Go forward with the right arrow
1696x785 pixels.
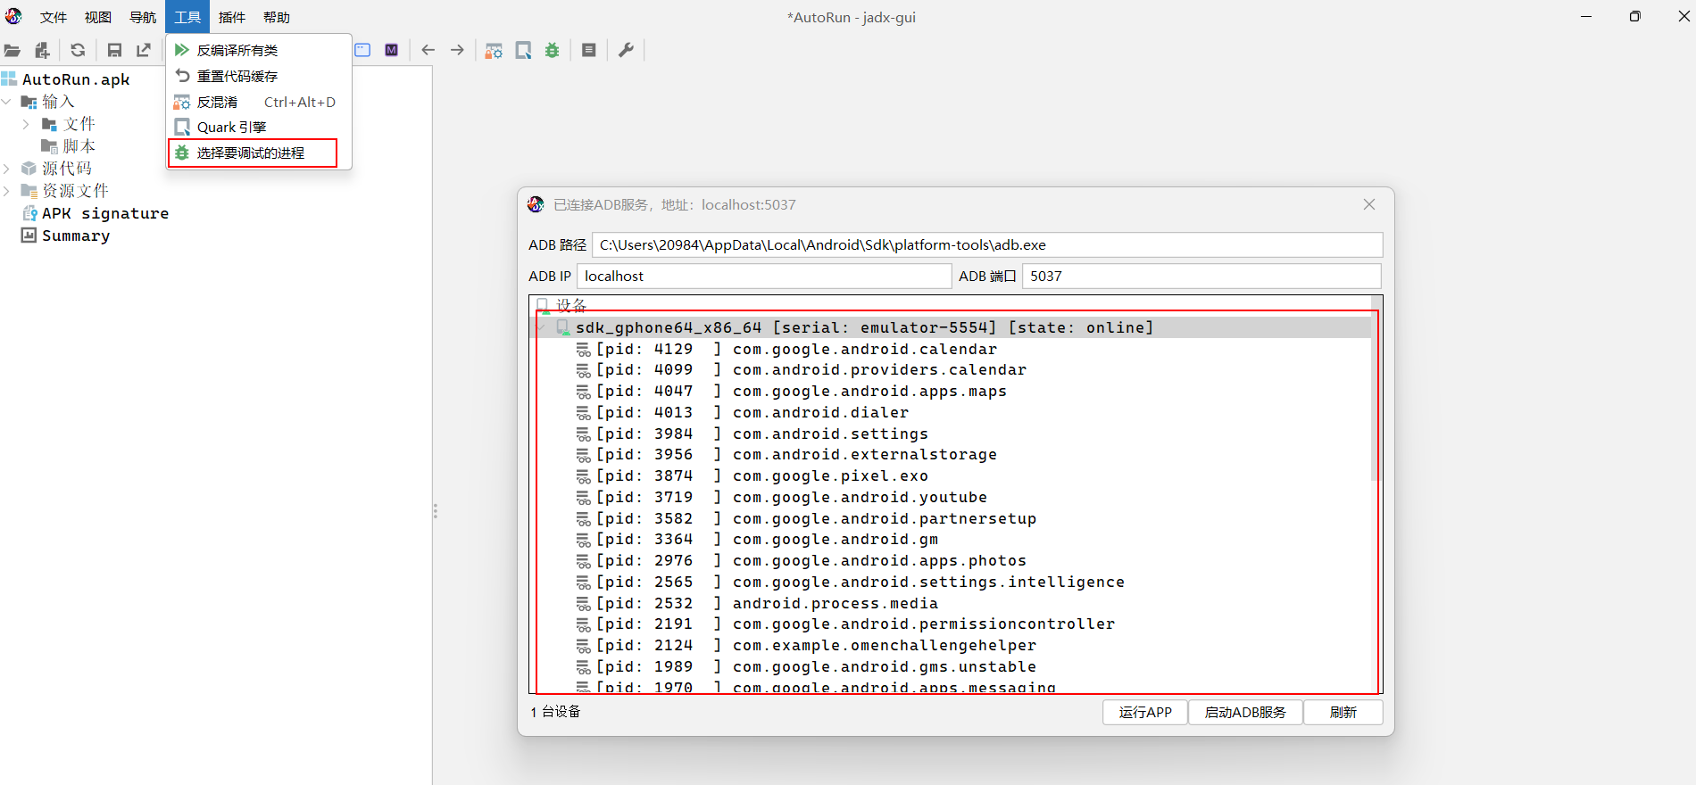pyautogui.click(x=457, y=50)
